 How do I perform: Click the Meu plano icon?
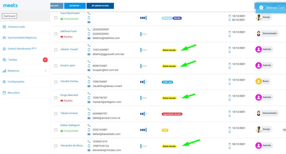(x=4, y=93)
